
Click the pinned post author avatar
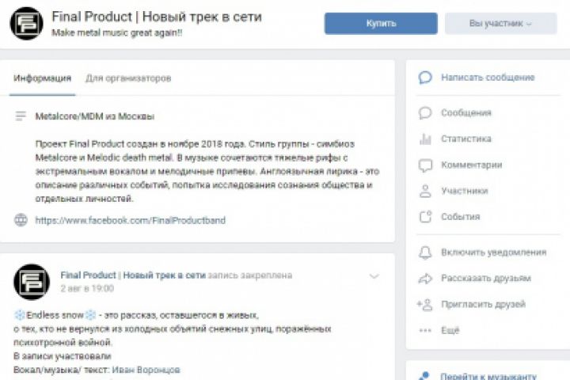point(32,282)
